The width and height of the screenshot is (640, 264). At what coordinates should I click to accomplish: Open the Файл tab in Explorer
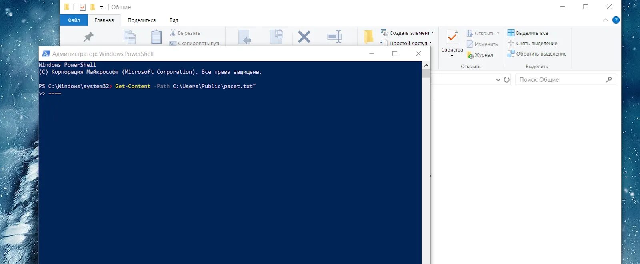pyautogui.click(x=74, y=20)
